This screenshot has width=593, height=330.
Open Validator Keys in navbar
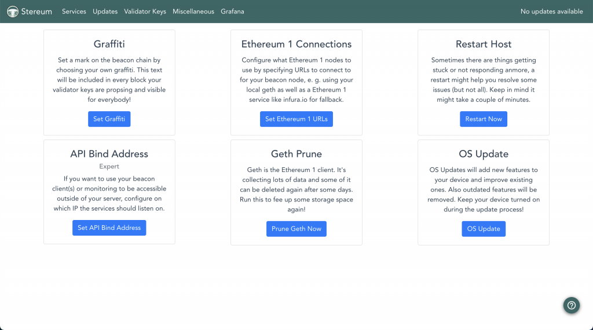coord(145,12)
